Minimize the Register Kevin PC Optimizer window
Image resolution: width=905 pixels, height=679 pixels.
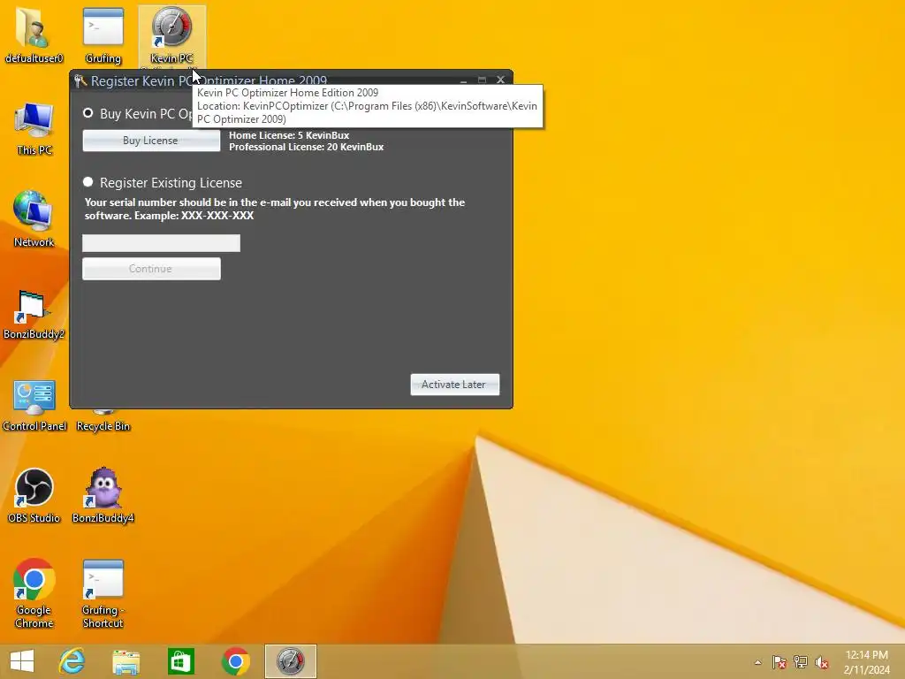coord(463,80)
